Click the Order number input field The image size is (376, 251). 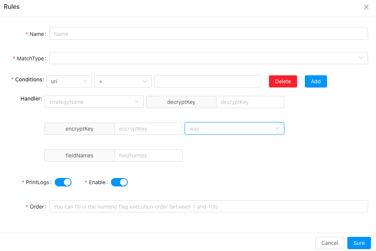(x=208, y=206)
